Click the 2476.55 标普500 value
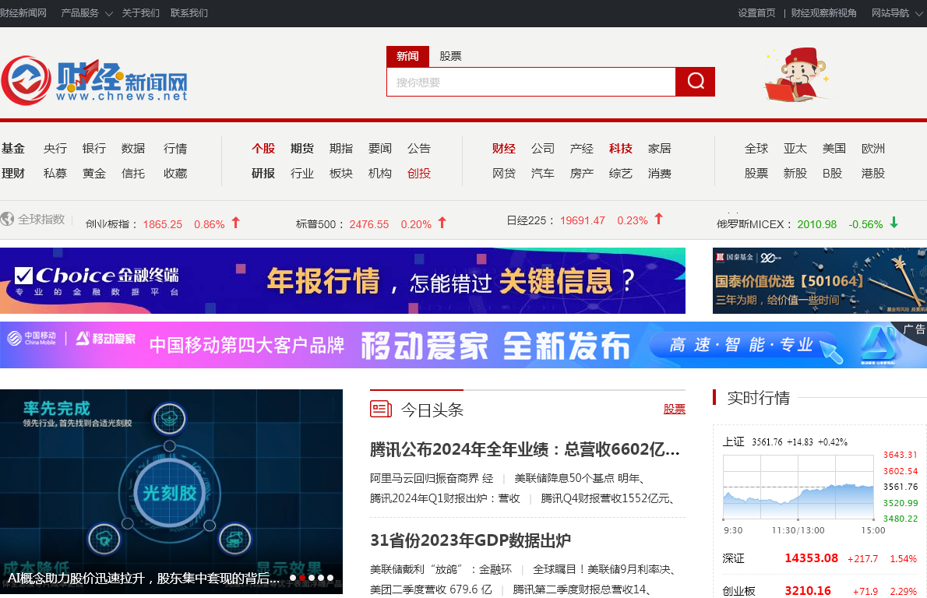 pos(369,224)
